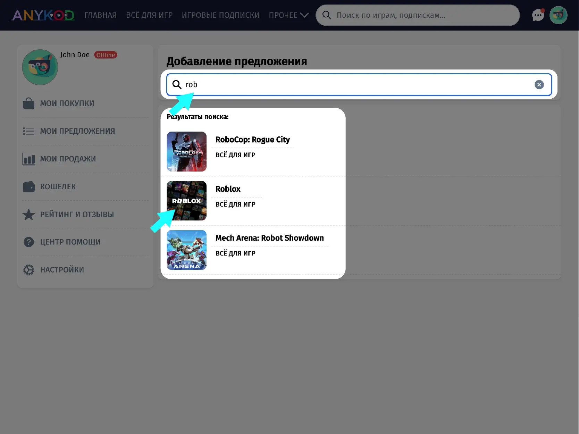
Task: Go to ГЛАВНАЯ in the top nav
Action: tap(101, 15)
